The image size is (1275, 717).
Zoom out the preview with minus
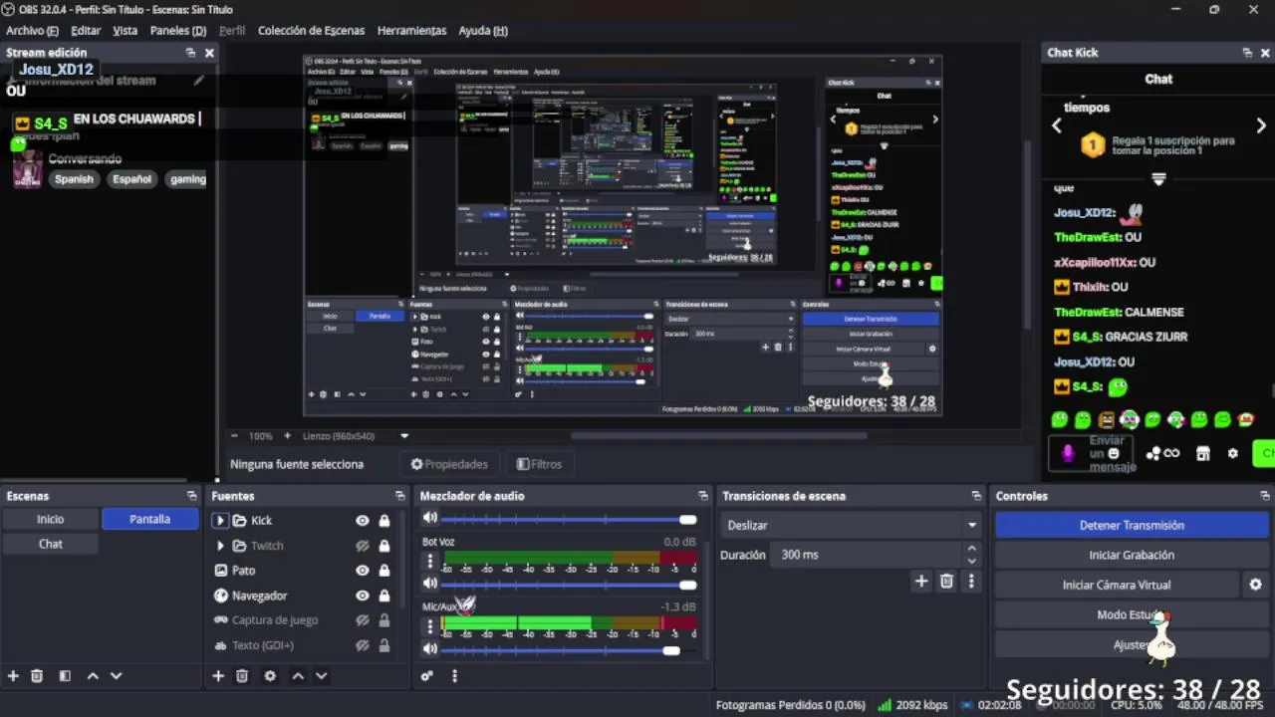(x=234, y=436)
